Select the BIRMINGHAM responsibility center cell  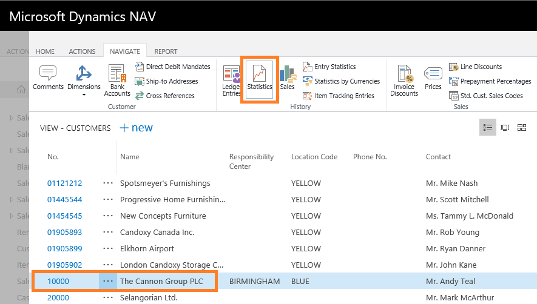click(254, 282)
